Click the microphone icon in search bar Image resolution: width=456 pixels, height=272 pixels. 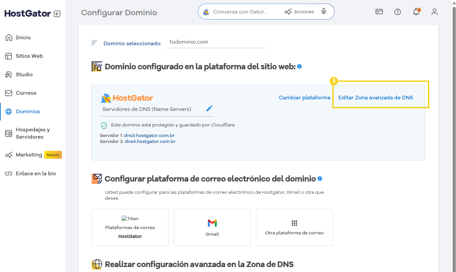pos(324,12)
